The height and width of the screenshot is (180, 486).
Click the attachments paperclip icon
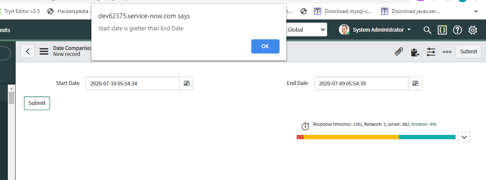tap(399, 52)
